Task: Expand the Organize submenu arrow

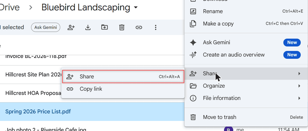Action: [x=299, y=86]
